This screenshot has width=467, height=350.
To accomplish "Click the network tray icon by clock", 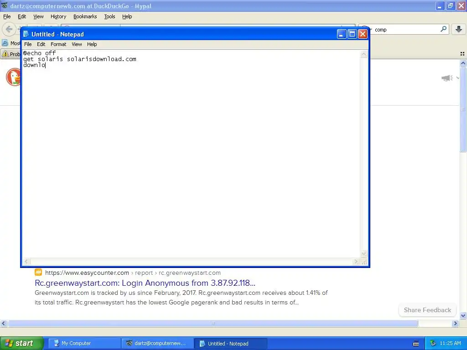I will pos(433,344).
